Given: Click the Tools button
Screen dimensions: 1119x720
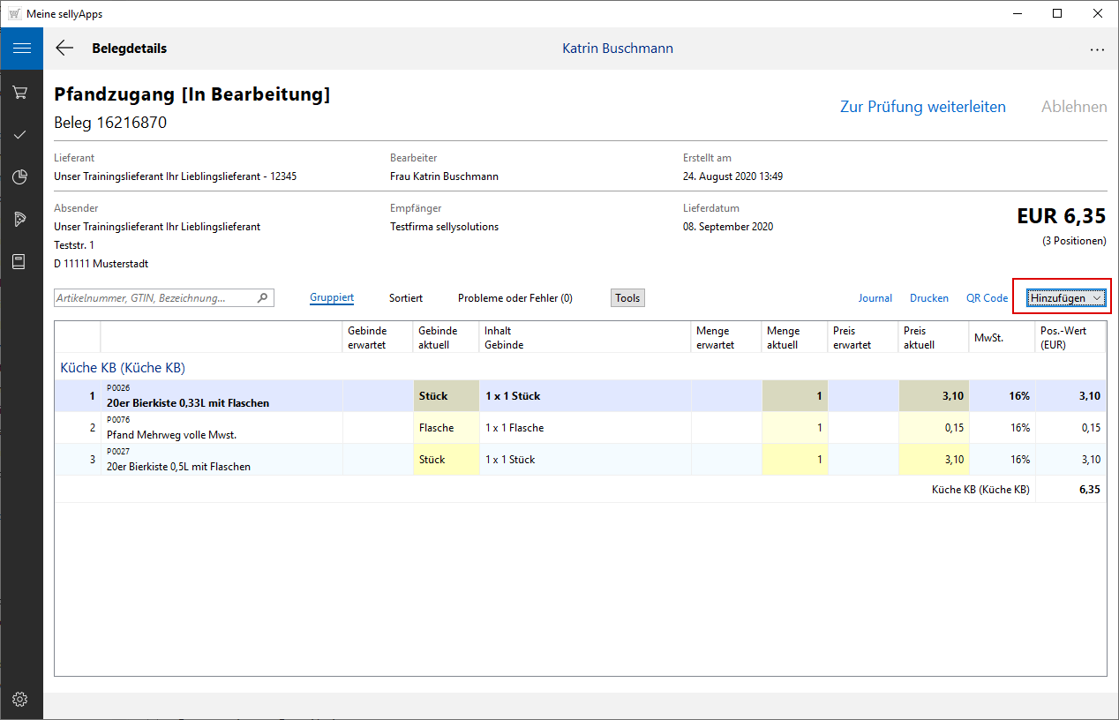Looking at the screenshot, I should (627, 298).
